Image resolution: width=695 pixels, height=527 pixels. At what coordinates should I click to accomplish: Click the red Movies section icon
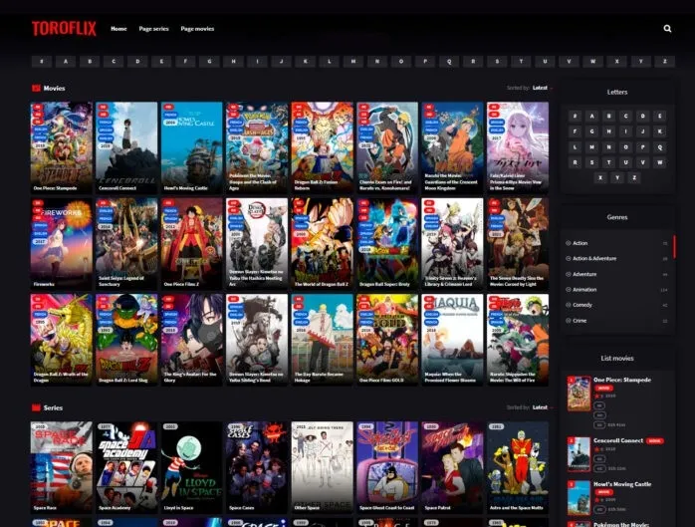point(37,88)
